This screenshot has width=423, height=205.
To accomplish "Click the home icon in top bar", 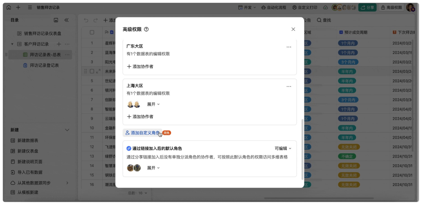I will tap(9, 7).
